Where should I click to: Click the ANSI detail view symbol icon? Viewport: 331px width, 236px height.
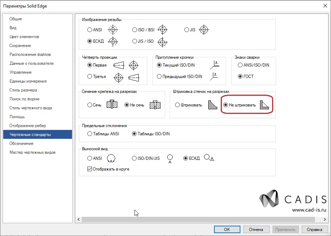[x=111, y=158]
